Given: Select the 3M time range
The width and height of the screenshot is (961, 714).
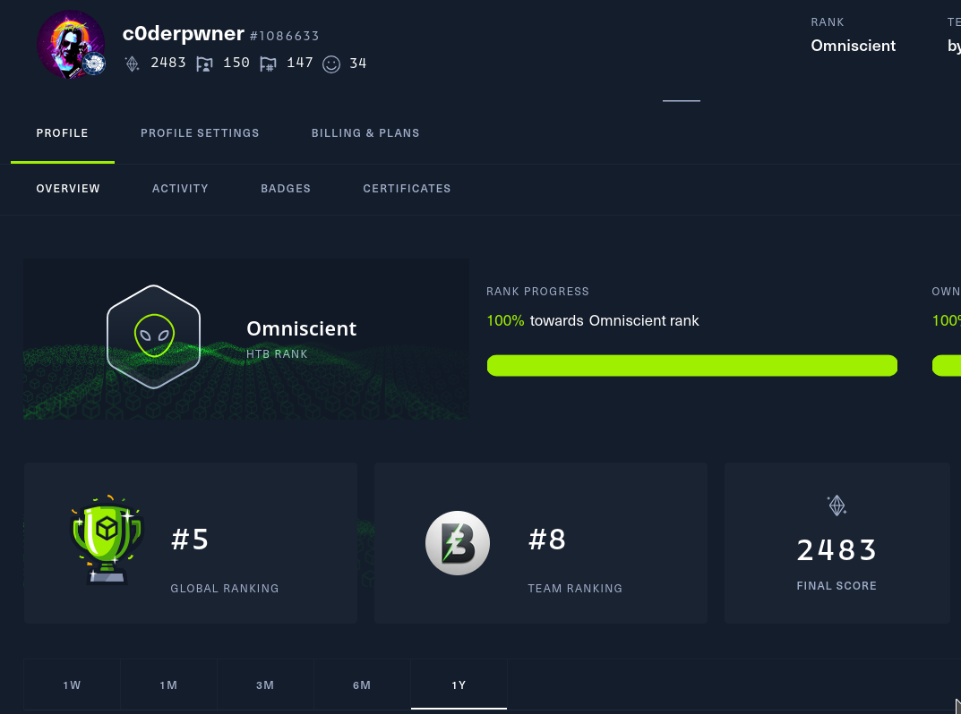Looking at the screenshot, I should pos(265,685).
